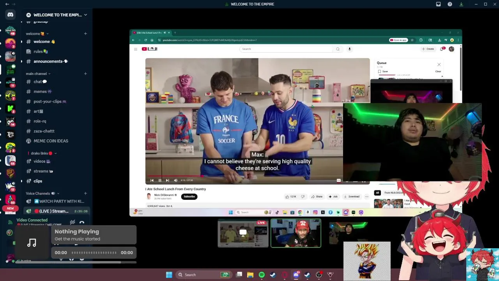Image resolution: width=499 pixels, height=281 pixels.
Task: Add channel to 'welcome' category plus
Action: tap(85, 34)
